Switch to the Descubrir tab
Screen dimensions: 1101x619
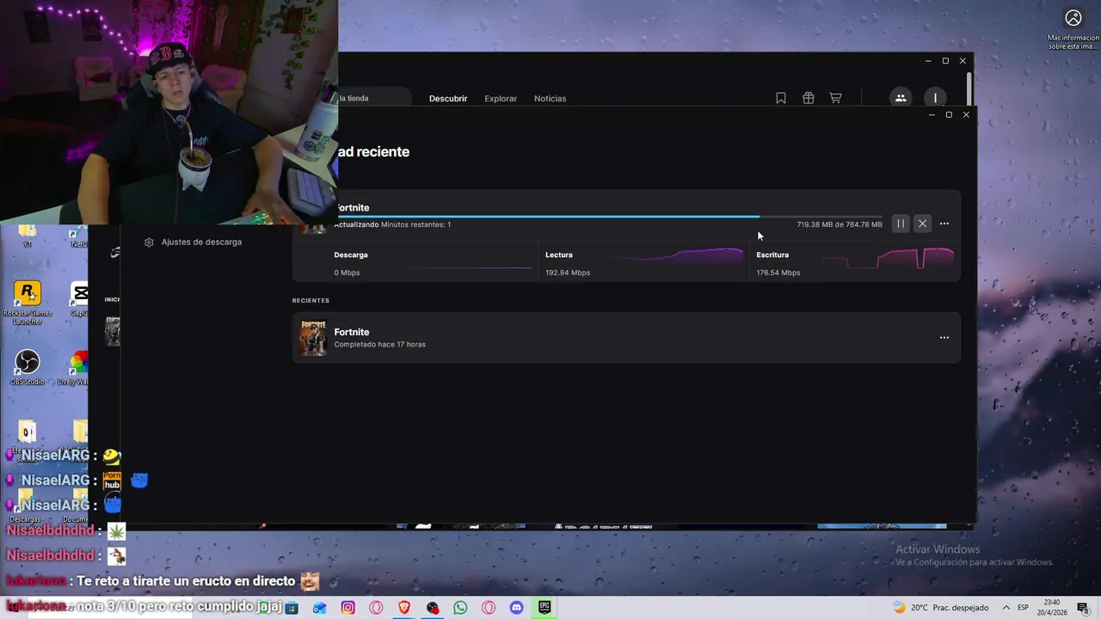tap(448, 99)
